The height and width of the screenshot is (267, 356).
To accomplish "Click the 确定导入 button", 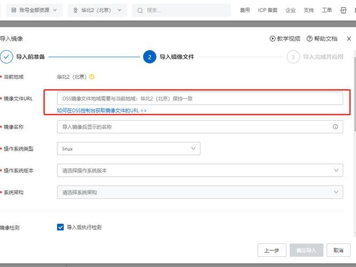I will [x=306, y=250].
